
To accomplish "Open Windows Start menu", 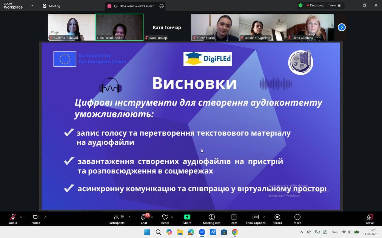I will pyautogui.click(x=147, y=232).
